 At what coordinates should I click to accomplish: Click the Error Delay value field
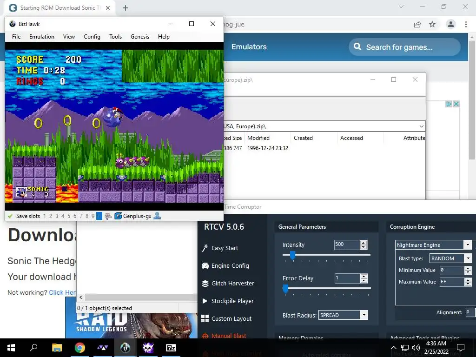[347, 278]
